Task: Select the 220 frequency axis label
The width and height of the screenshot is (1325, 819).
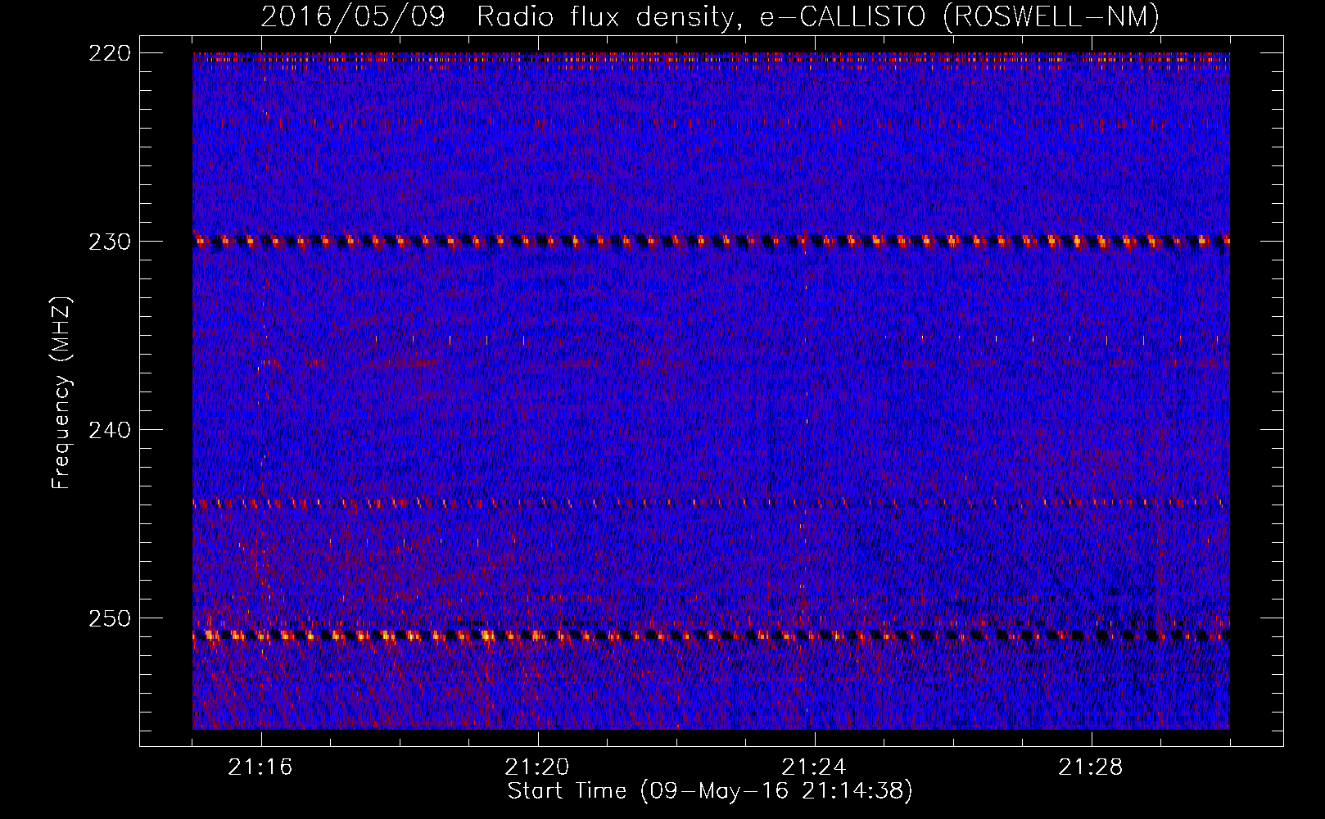Action: pyautogui.click(x=109, y=53)
